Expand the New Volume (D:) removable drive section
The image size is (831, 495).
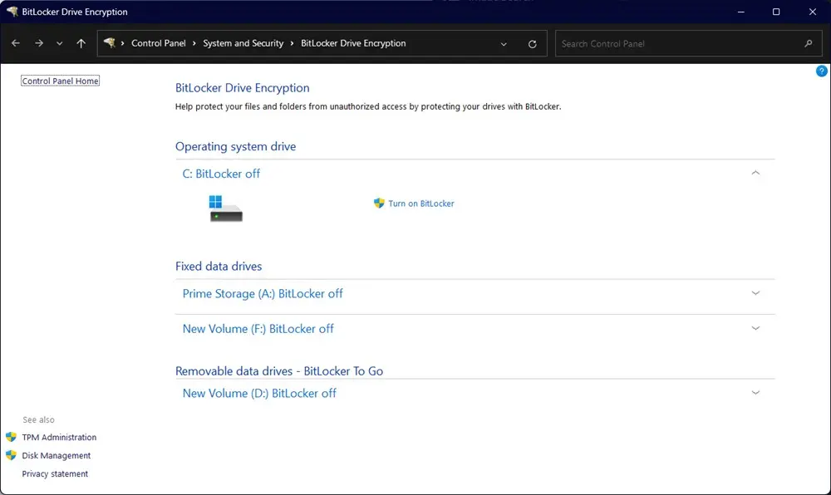tap(755, 392)
